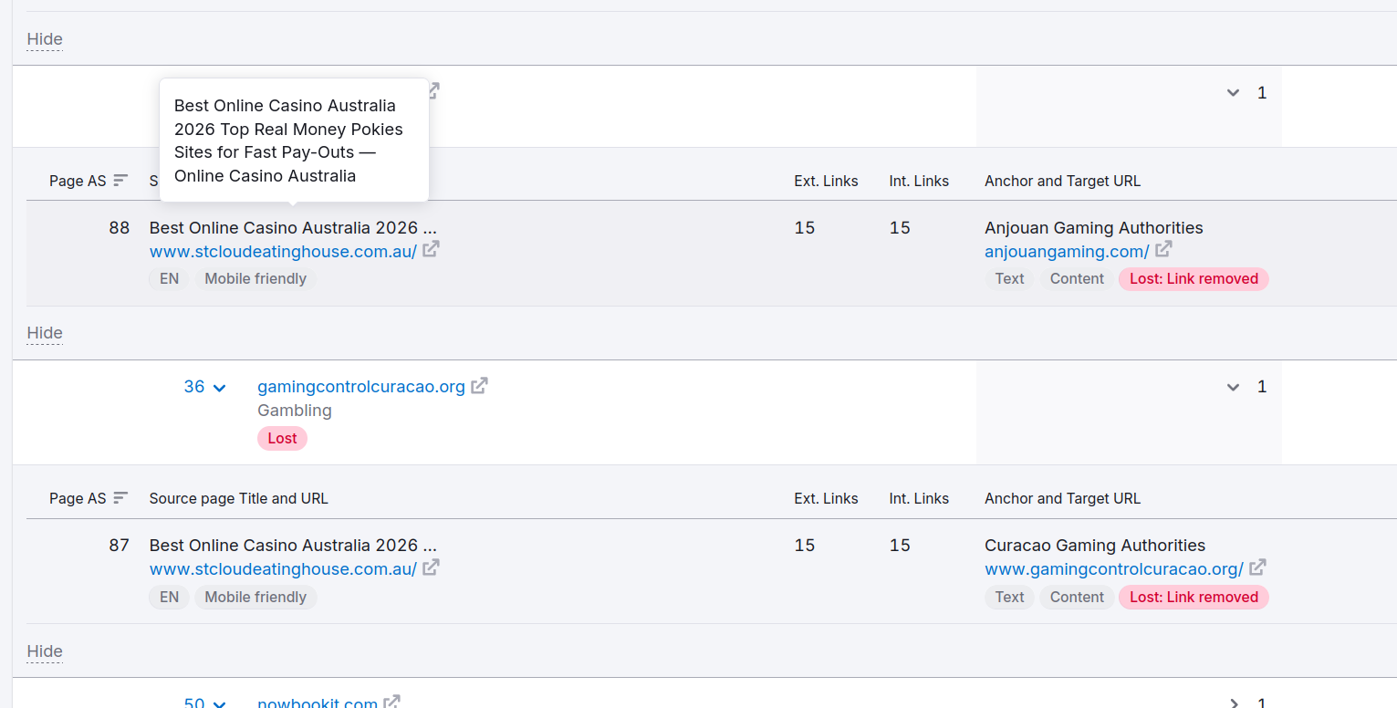Collapse backlinks count chevron in gamingcontrolcuracao row
Viewport: 1397px width, 708px height.
click(x=1234, y=387)
